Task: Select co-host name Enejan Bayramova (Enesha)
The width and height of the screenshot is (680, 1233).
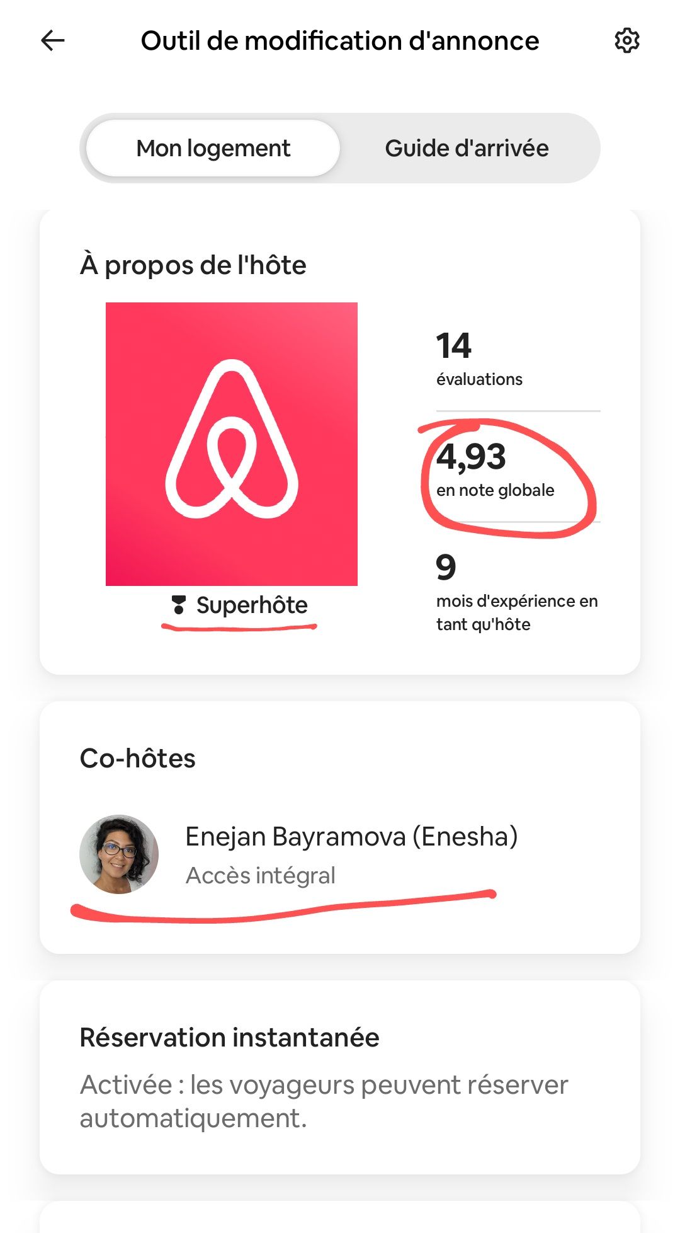Action: (x=351, y=837)
